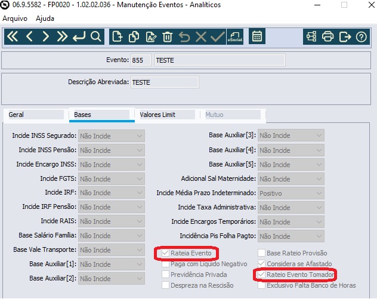Open the Incide RAIS dropdown
This screenshot has width=377, height=299.
112,221
